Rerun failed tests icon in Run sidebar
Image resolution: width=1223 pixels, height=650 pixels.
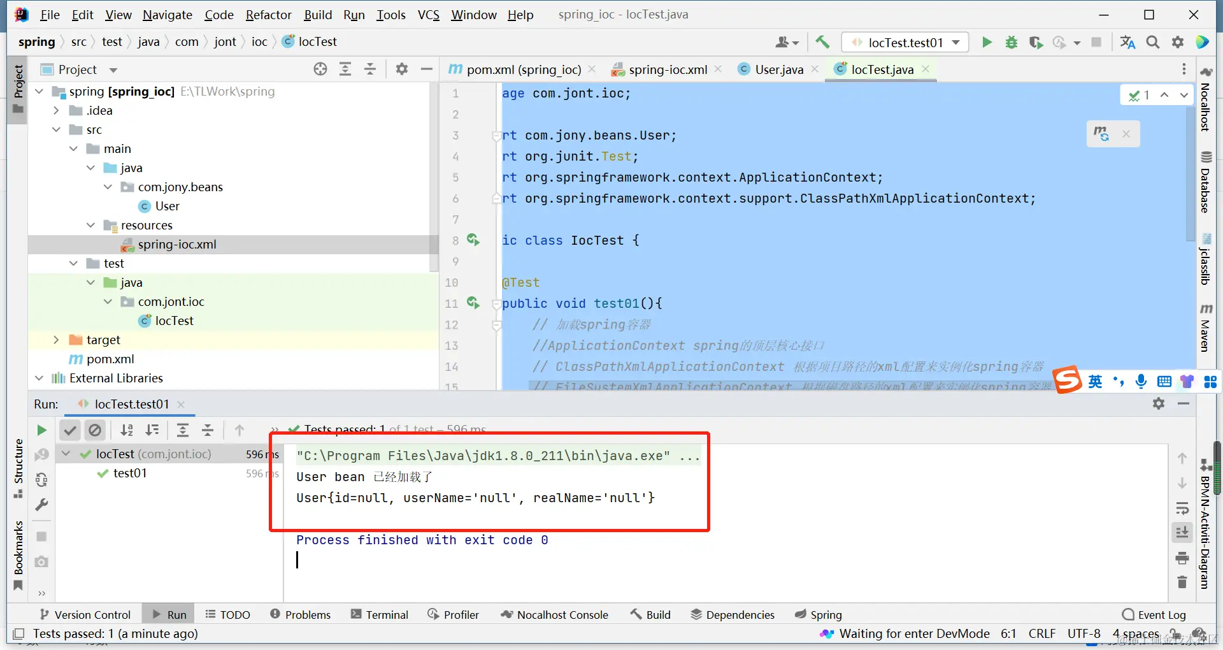click(41, 454)
